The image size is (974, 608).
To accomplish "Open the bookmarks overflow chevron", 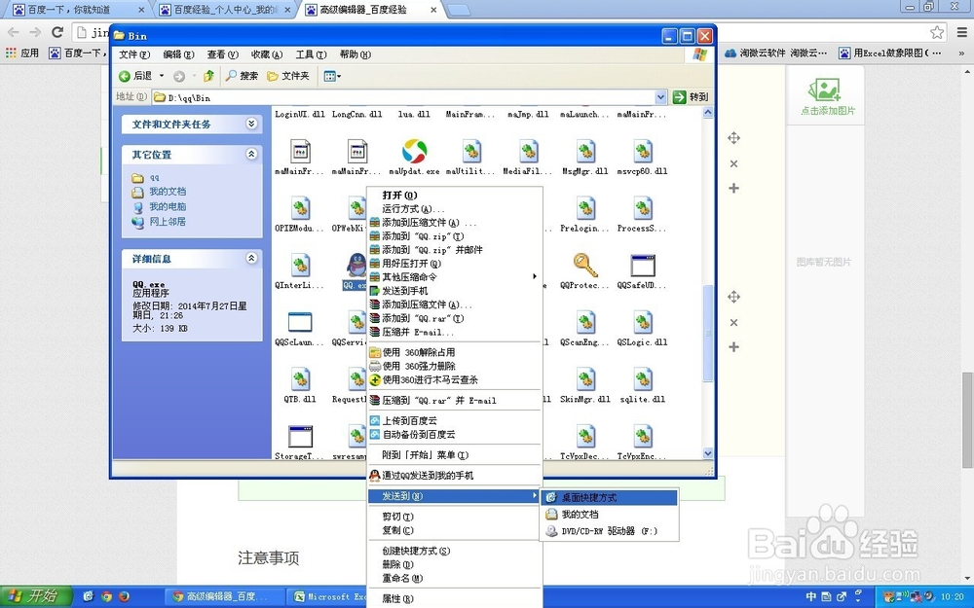I will [x=961, y=54].
